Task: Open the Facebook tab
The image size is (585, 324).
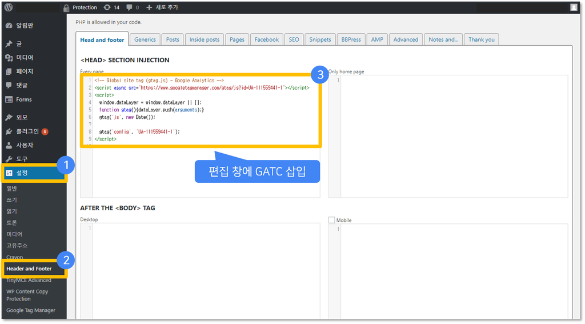Action: pos(266,39)
